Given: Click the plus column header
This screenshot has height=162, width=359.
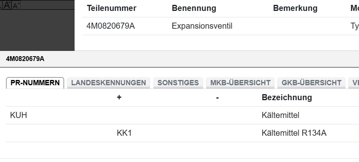Looking at the screenshot, I should pyautogui.click(x=119, y=97).
